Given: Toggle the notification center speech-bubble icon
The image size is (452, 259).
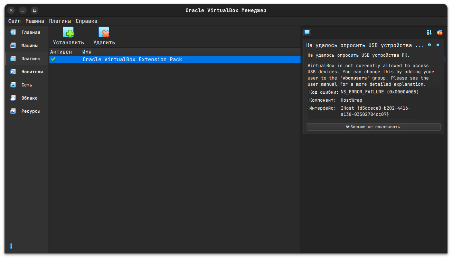Looking at the screenshot, I should pos(307,33).
